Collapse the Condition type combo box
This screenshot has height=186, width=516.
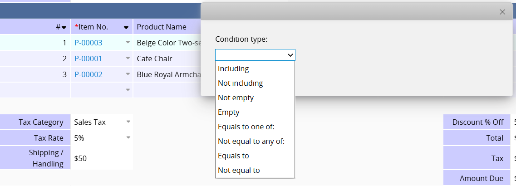255,55
